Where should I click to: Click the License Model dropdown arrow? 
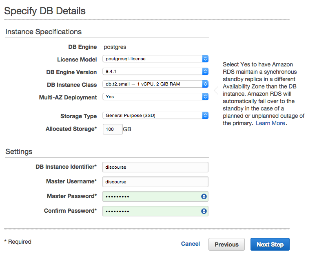pos(205,59)
